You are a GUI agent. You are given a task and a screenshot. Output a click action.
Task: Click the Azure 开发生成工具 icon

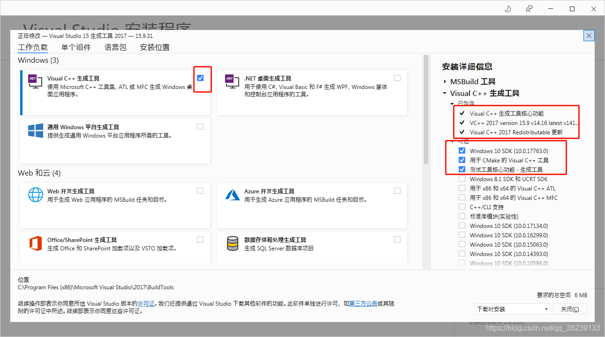[x=233, y=195]
